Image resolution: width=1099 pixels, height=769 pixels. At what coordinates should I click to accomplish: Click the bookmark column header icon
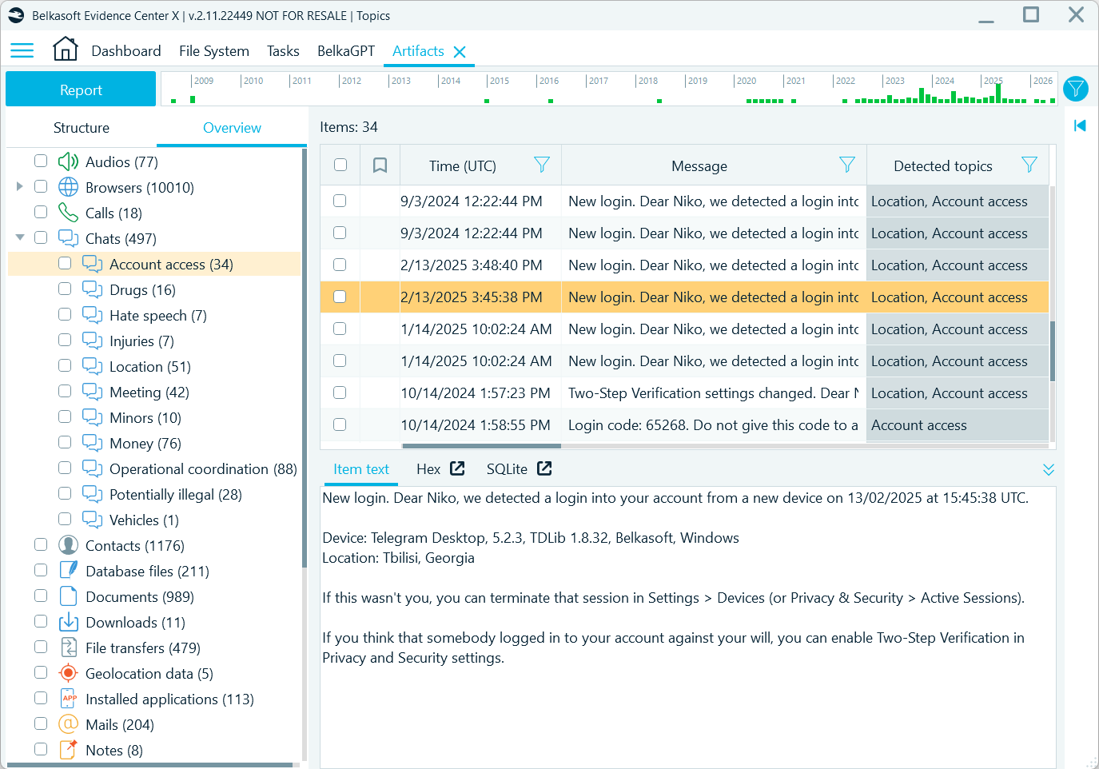coord(380,165)
